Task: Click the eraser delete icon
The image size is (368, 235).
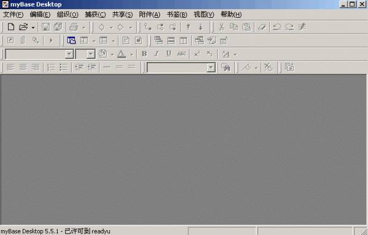Action: [262, 27]
